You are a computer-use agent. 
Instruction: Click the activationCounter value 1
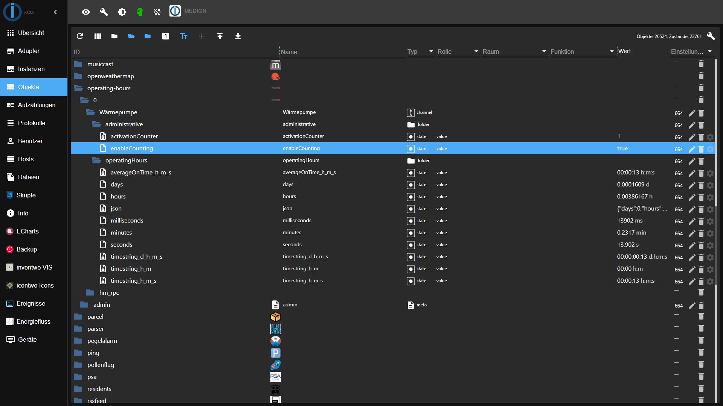tap(619, 136)
